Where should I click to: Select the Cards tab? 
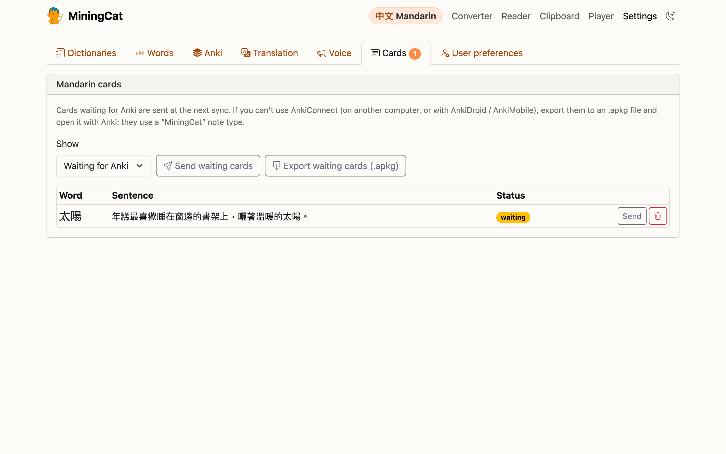pyautogui.click(x=396, y=53)
